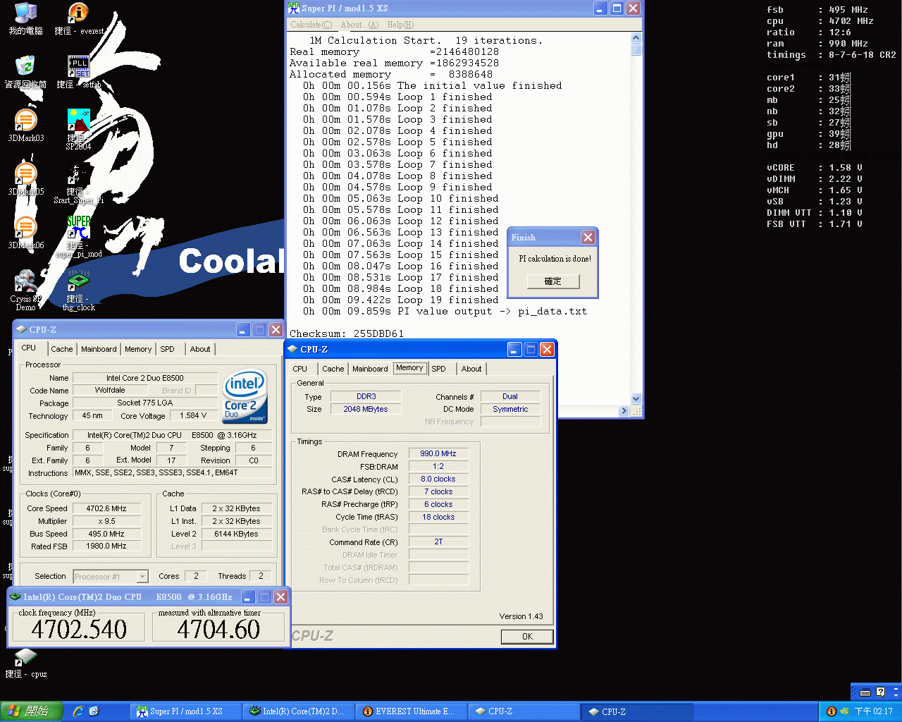Launch the SetFSB PLL shortcut icon
902x722 pixels.
pos(78,66)
